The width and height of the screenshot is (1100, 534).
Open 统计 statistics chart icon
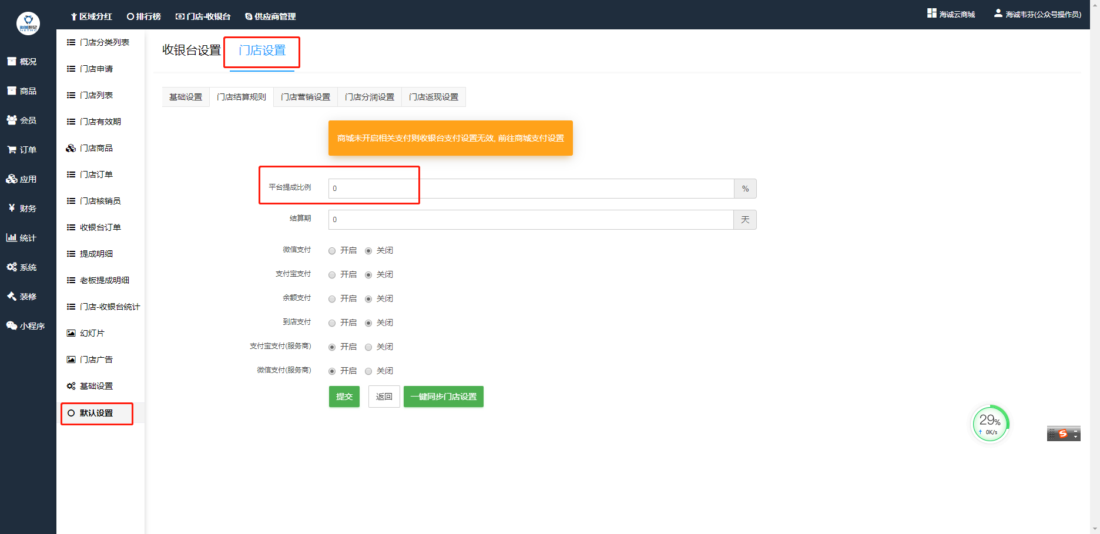pyautogui.click(x=11, y=237)
